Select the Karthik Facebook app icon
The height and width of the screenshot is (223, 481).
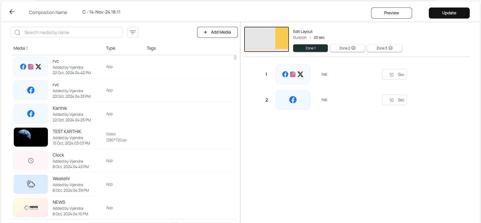click(31, 114)
